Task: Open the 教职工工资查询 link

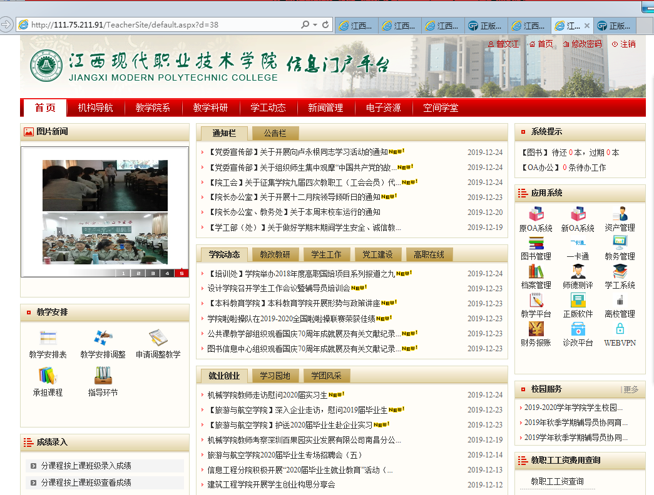Action: point(557,481)
